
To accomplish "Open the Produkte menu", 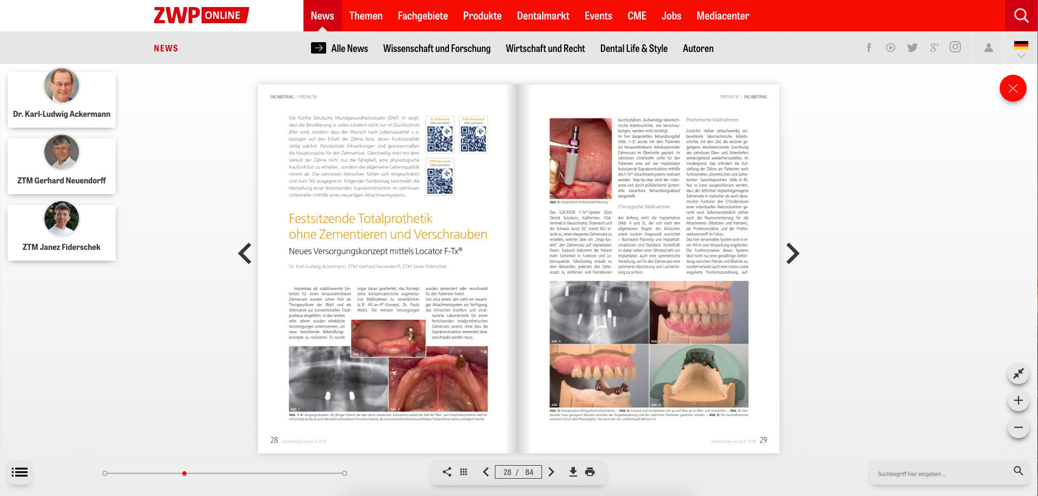I will click(x=482, y=16).
